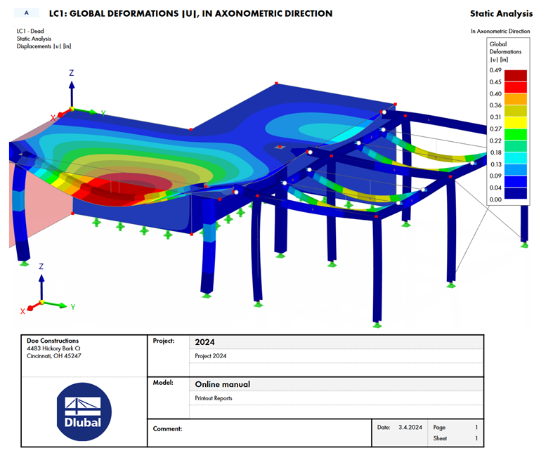Click the project name field '2024'
Image resolution: width=534 pixels, height=453 pixels.
tap(336, 342)
